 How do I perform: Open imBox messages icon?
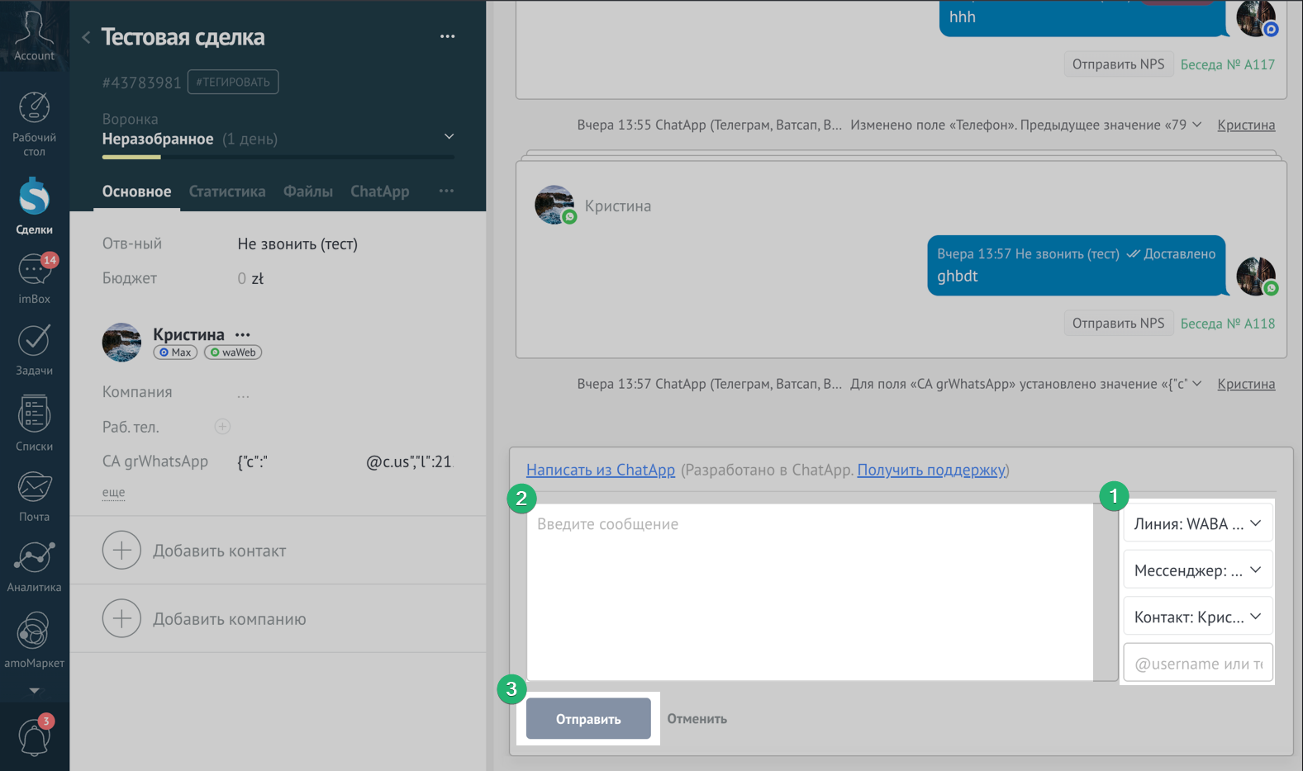[x=34, y=270]
